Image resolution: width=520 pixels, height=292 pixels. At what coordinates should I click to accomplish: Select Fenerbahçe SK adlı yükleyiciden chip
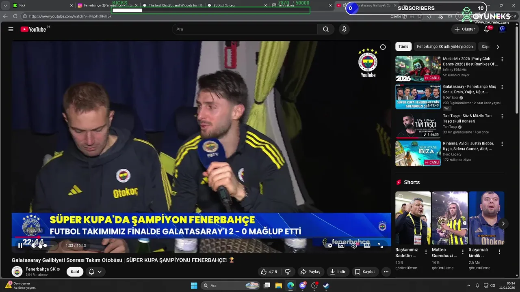pyautogui.click(x=445, y=47)
